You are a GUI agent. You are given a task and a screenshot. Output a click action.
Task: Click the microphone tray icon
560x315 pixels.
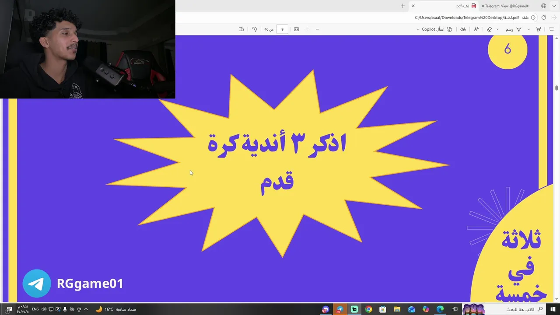tap(65, 309)
